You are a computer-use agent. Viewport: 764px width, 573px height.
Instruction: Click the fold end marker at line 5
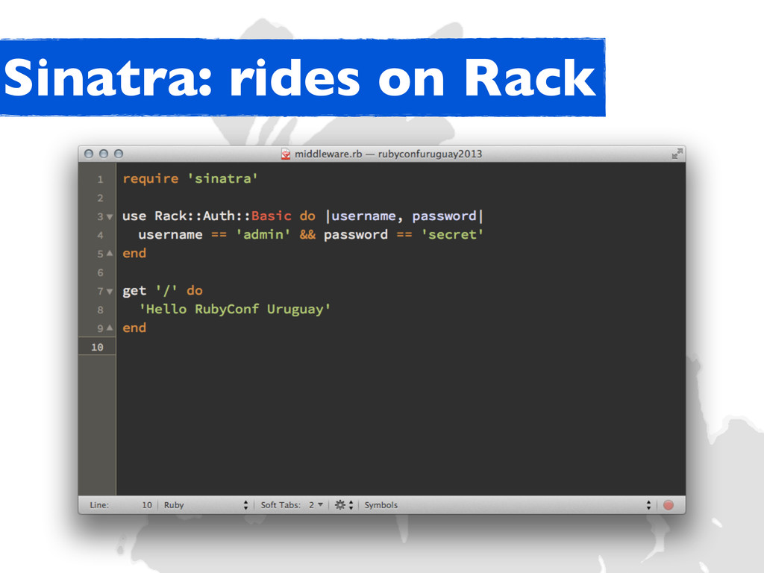pyautogui.click(x=110, y=254)
